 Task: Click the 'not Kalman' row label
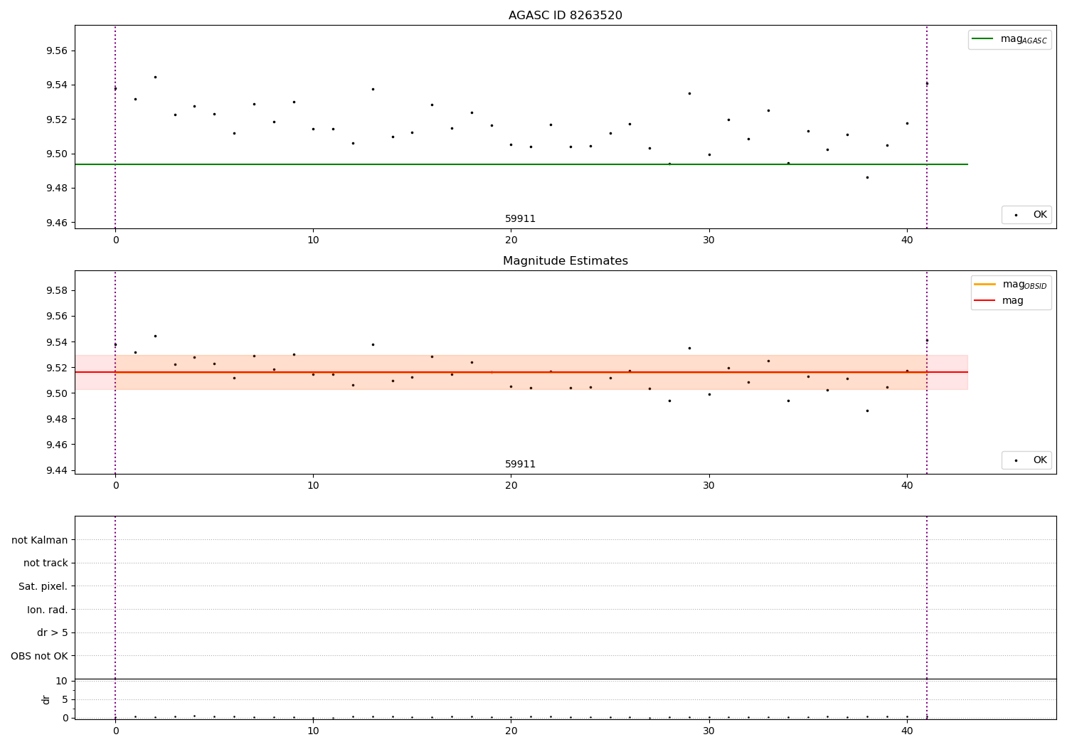point(40,540)
